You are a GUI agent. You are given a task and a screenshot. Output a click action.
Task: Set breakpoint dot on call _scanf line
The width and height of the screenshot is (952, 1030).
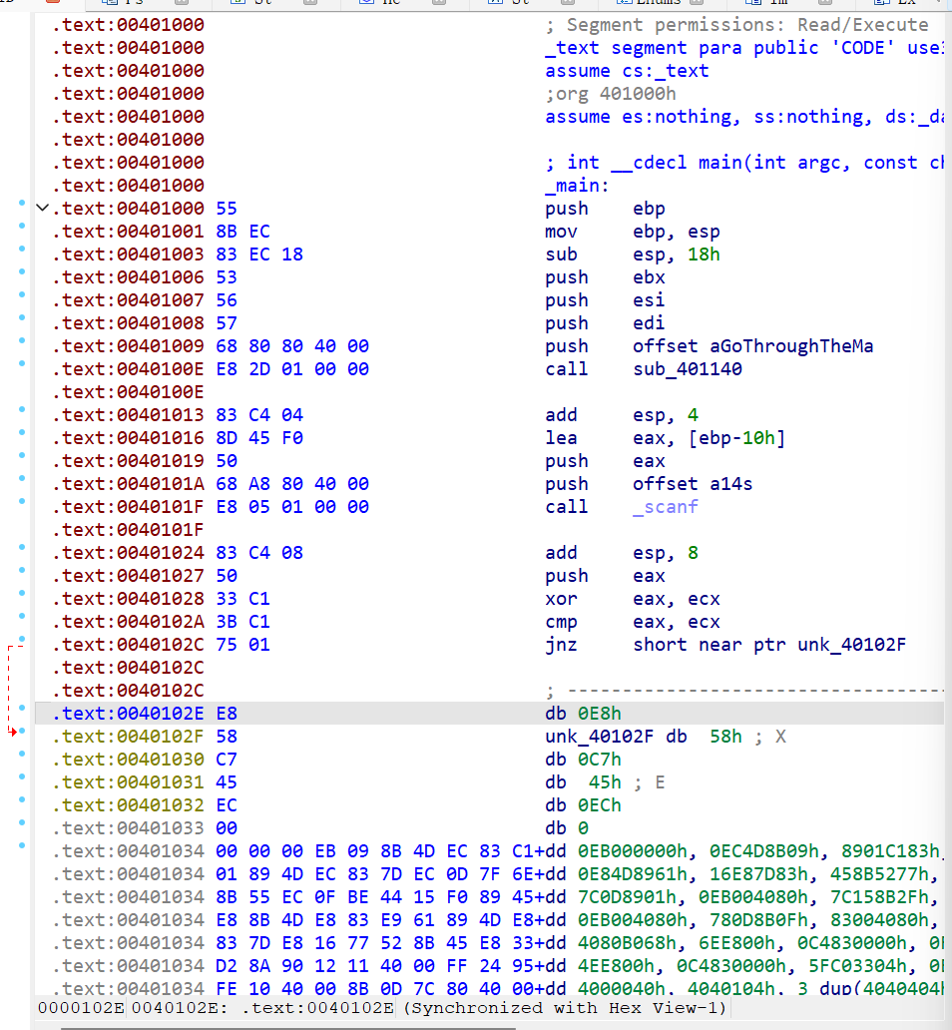22,502
